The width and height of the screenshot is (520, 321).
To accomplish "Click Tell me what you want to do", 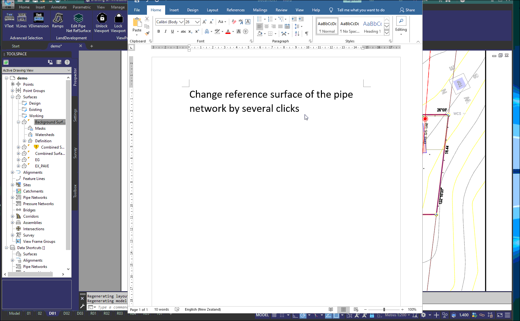I will 361,10.
